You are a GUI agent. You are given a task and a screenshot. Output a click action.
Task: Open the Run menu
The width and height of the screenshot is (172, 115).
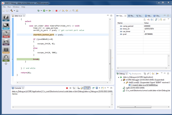pos(9,7)
